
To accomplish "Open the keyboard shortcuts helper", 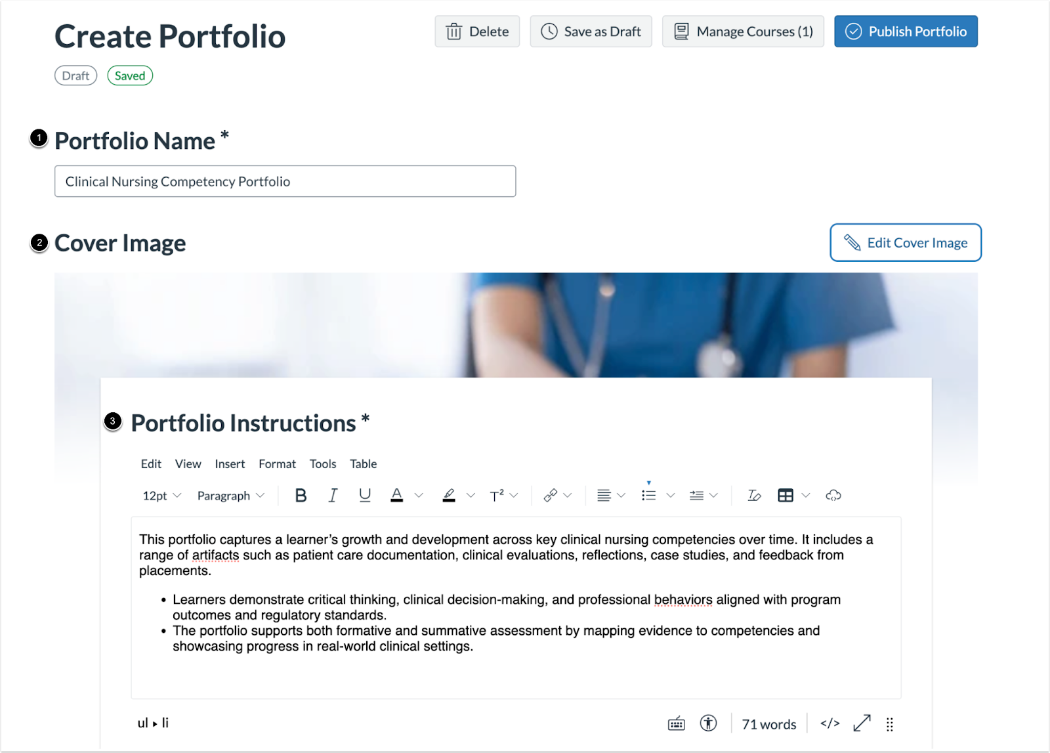I will [x=676, y=723].
